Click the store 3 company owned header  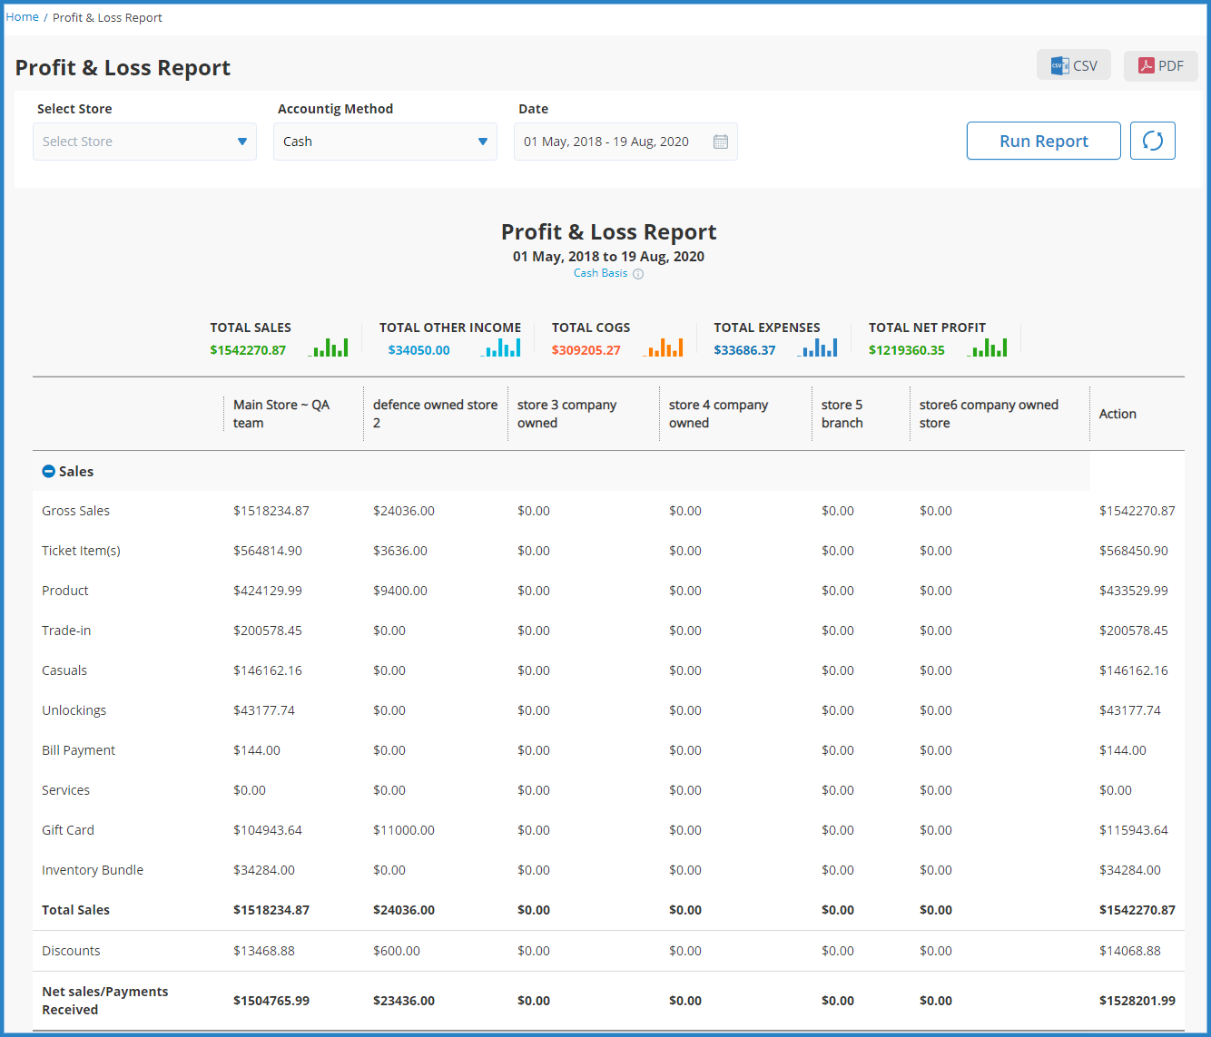pos(567,414)
